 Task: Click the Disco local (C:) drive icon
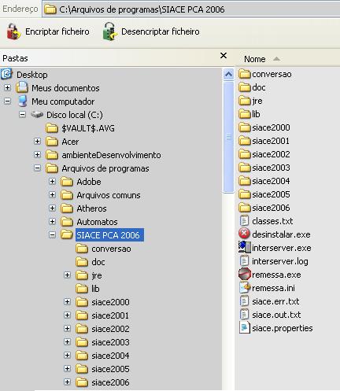(x=37, y=115)
